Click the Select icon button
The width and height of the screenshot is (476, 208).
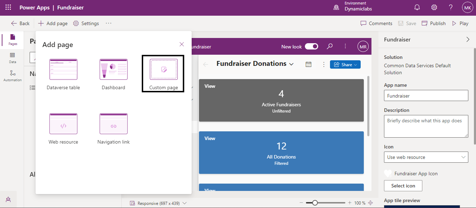click(403, 186)
